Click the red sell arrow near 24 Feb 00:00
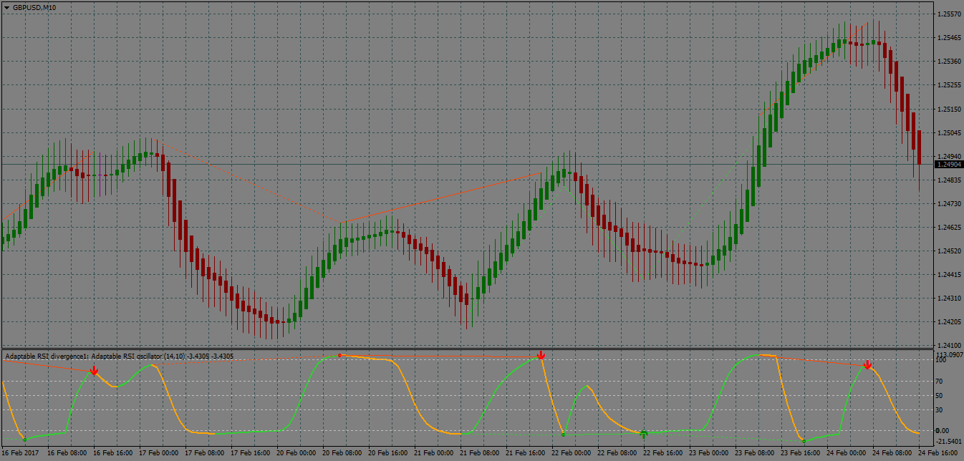The height and width of the screenshot is (461, 964). pos(868,365)
